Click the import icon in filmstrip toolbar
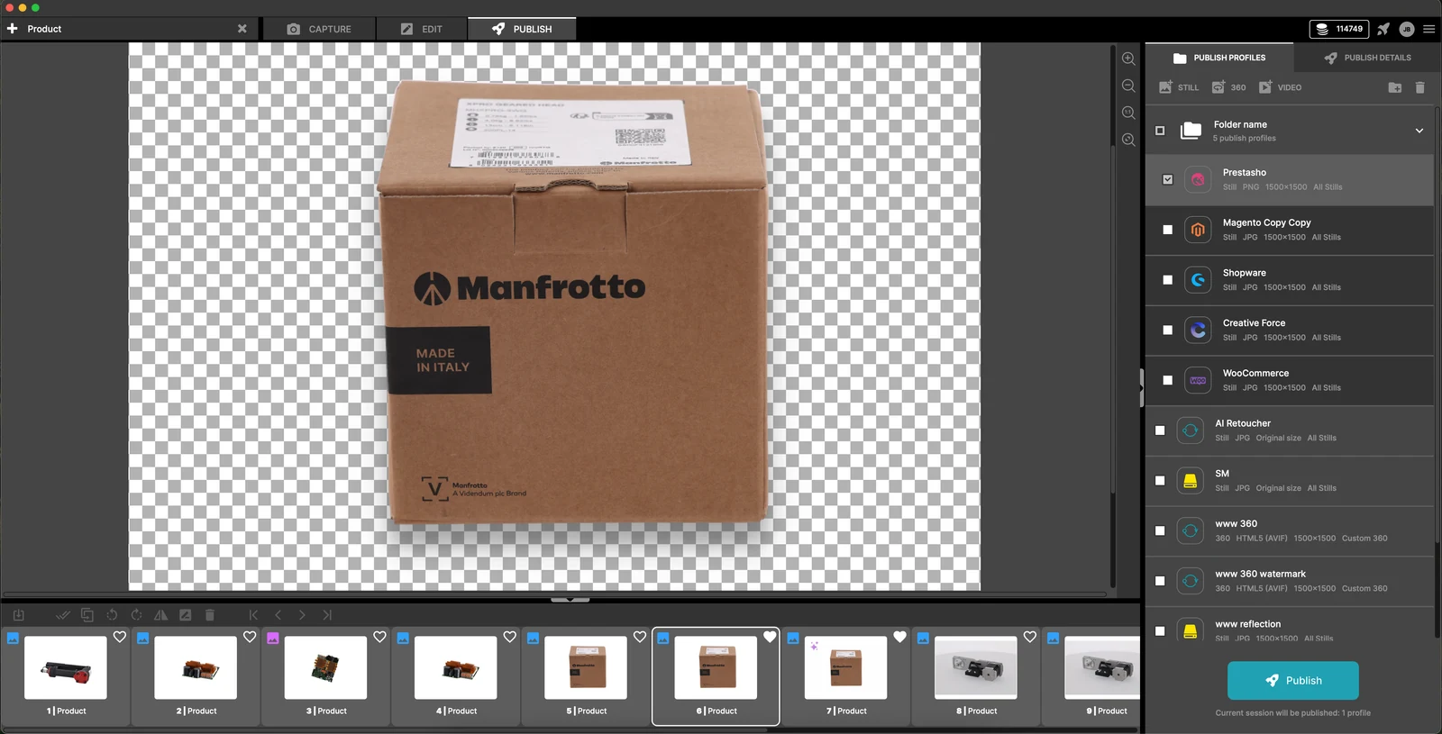Viewport: 1442px width, 734px height. pyautogui.click(x=18, y=615)
